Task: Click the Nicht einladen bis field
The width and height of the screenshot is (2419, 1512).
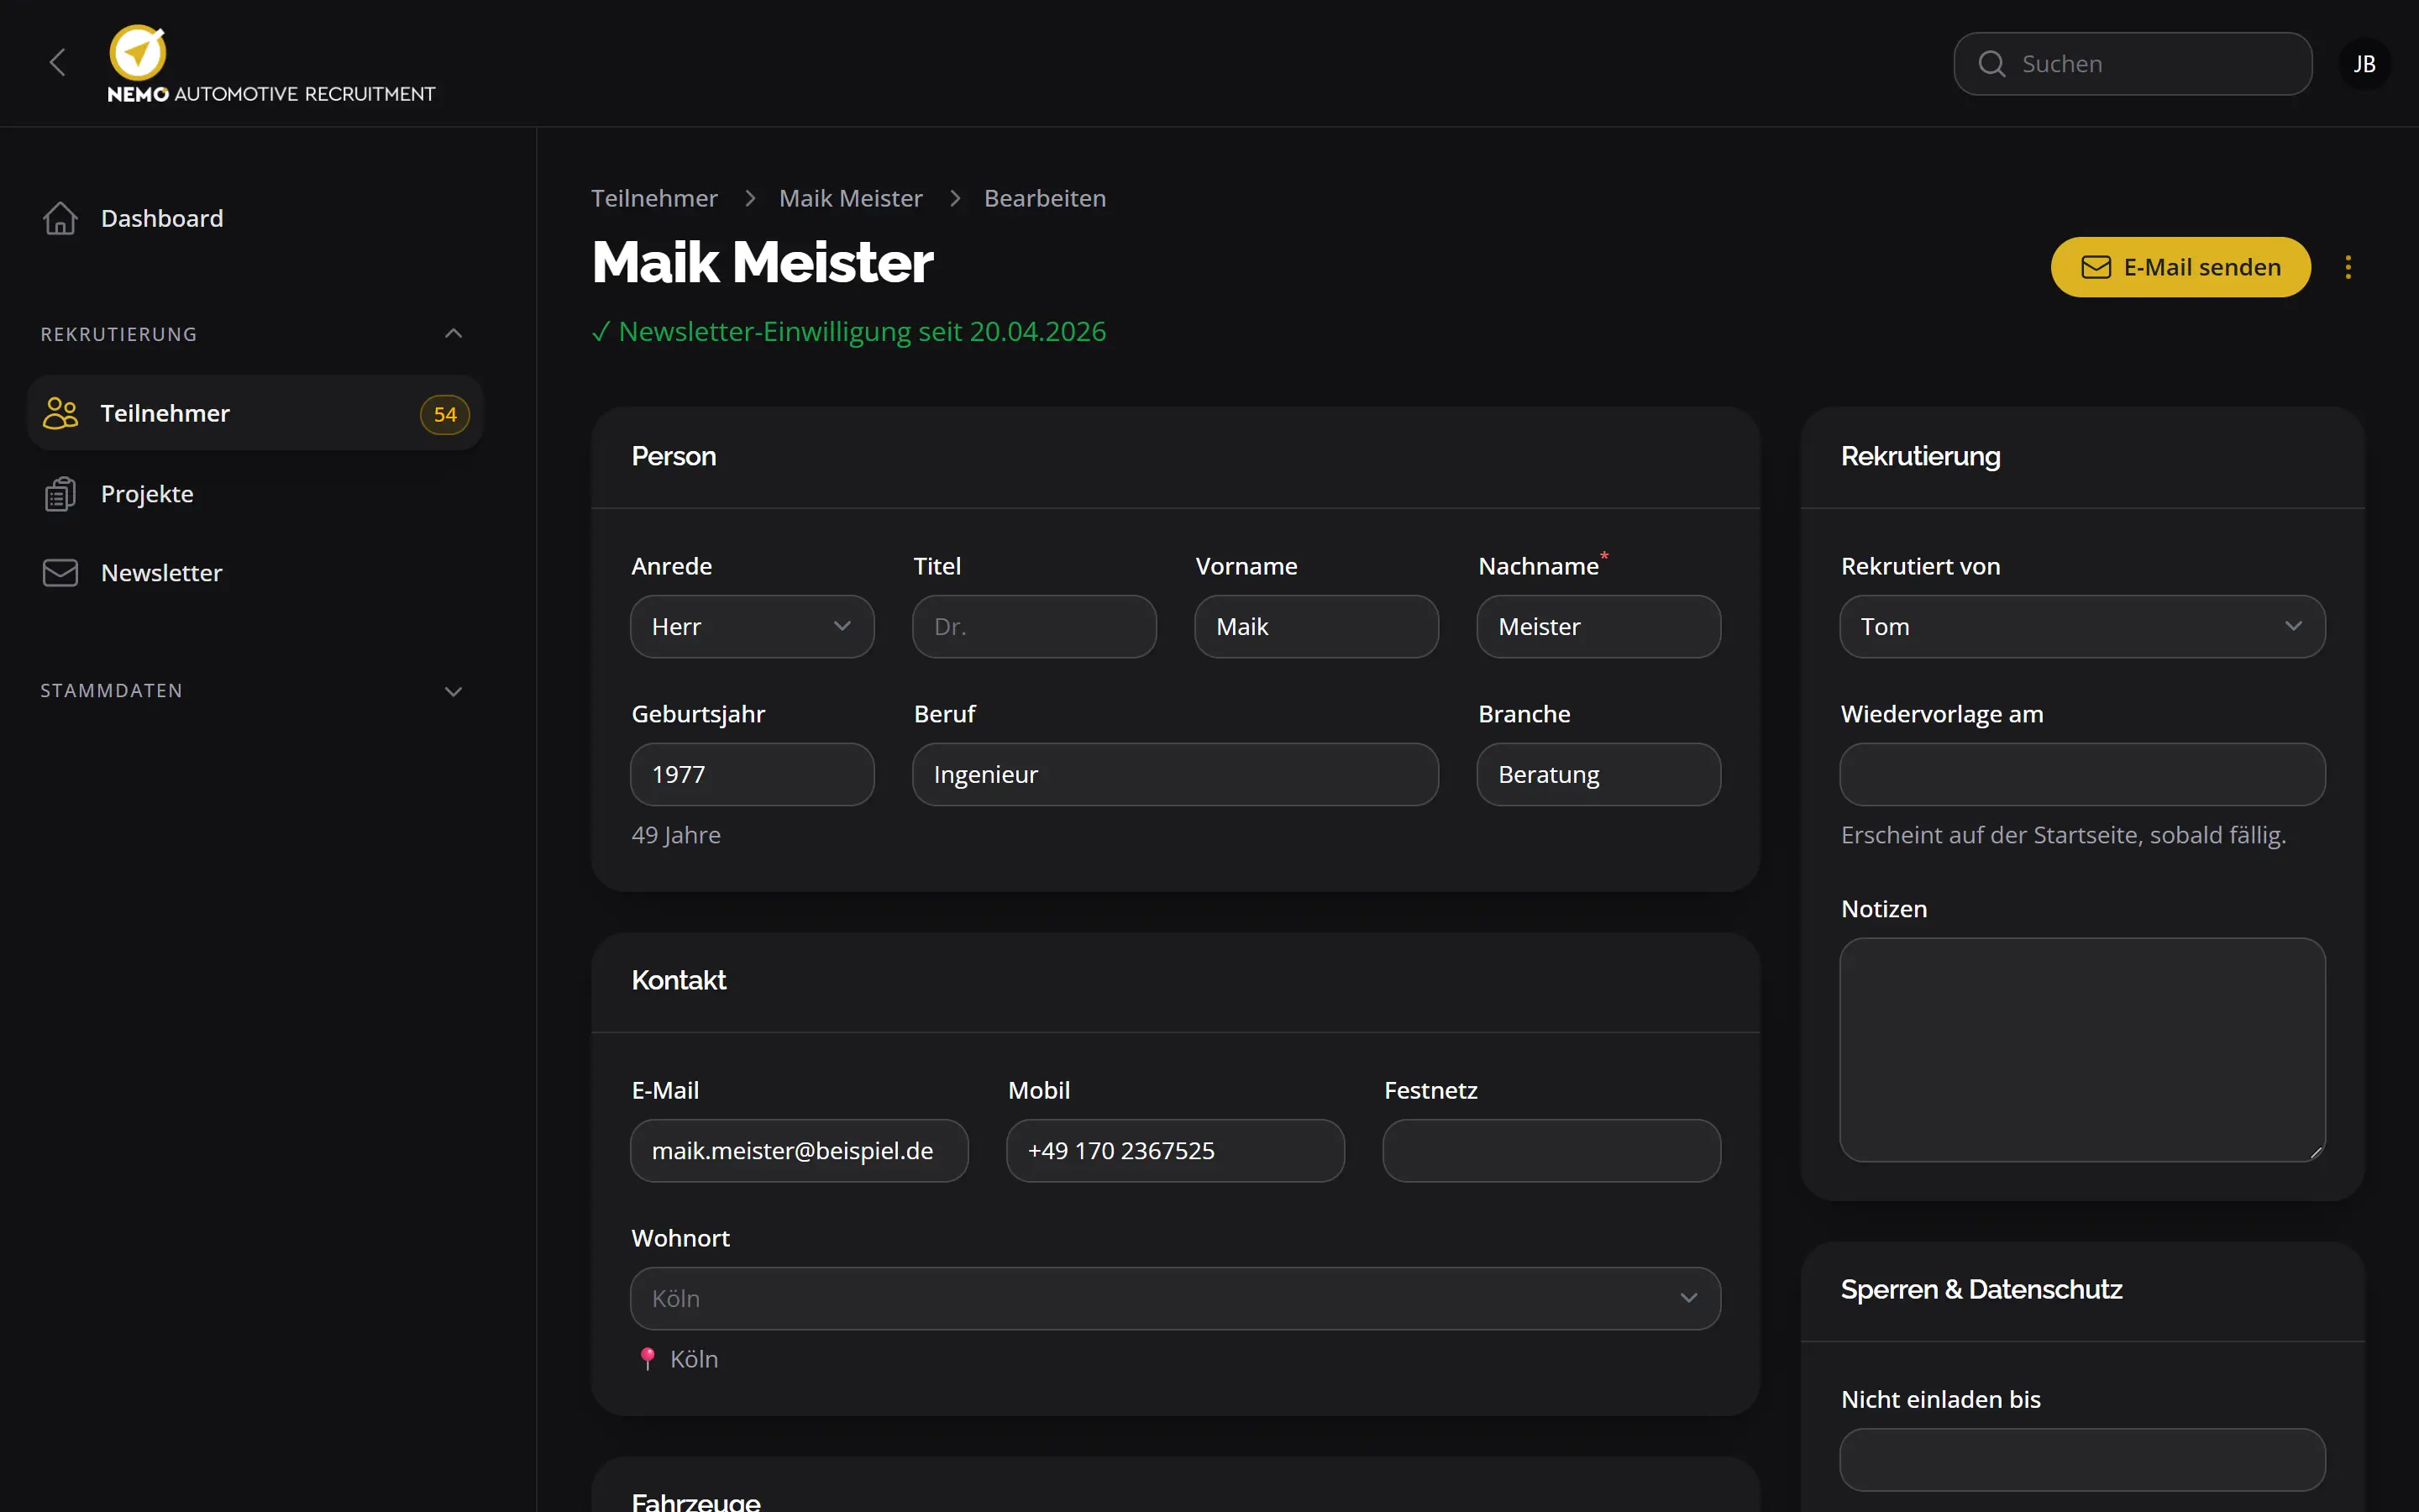Action: [x=2082, y=1460]
